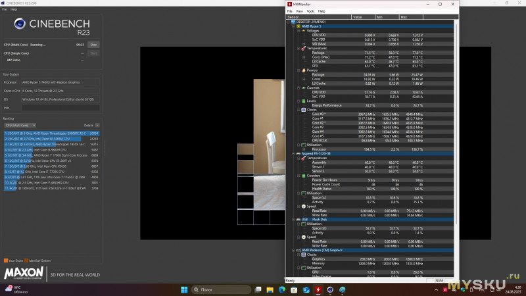This screenshot has height=296, width=526.
Task: Open the weather widget on the taskbar
Action: click(16, 289)
